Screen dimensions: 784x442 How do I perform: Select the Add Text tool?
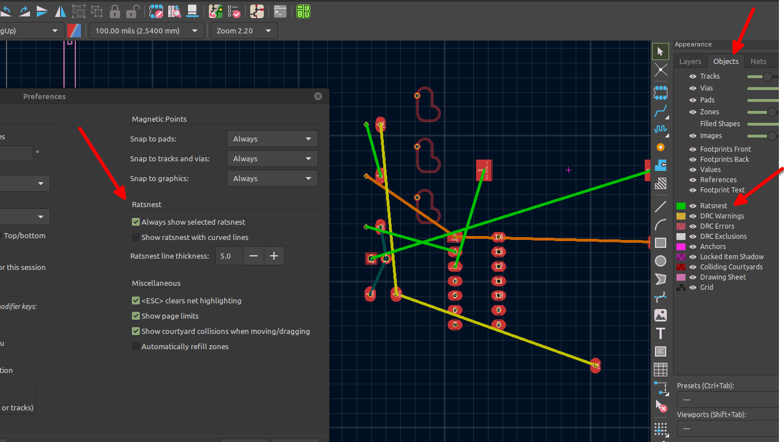660,333
